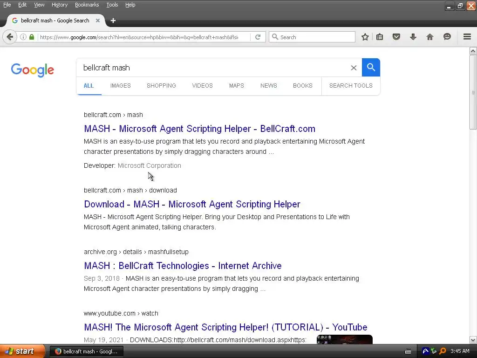Open Firefox Hello chat icon
The image size is (477, 358).
(x=447, y=37)
